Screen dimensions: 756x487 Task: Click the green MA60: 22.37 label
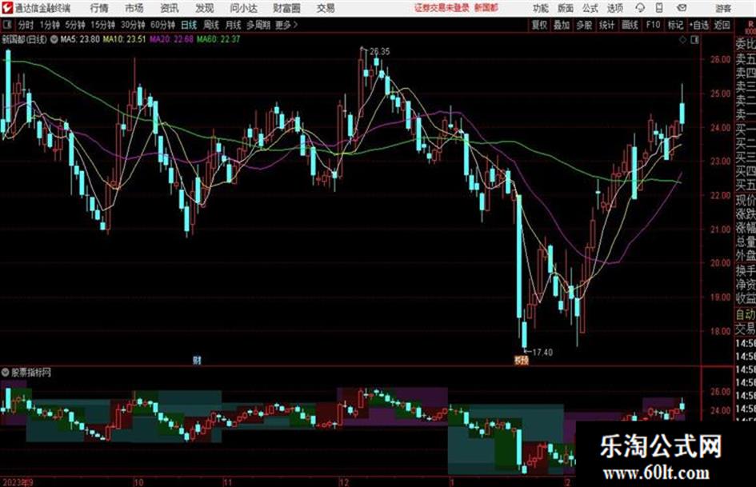coord(218,39)
